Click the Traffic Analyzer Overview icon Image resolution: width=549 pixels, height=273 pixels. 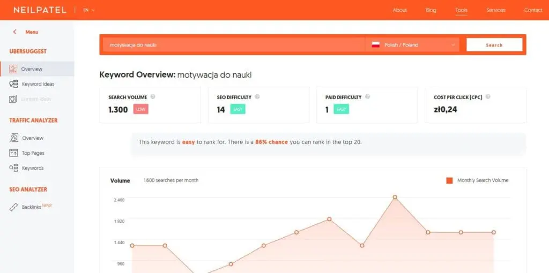[13, 138]
